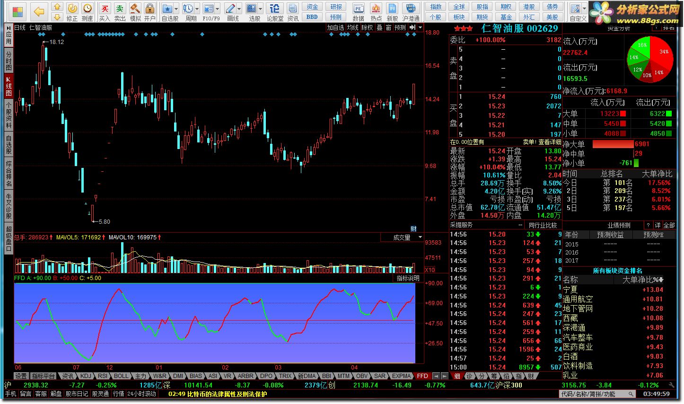684x404 pixels.
Task: Toggle 叠 overlay mode on chart
Action: 379,28
